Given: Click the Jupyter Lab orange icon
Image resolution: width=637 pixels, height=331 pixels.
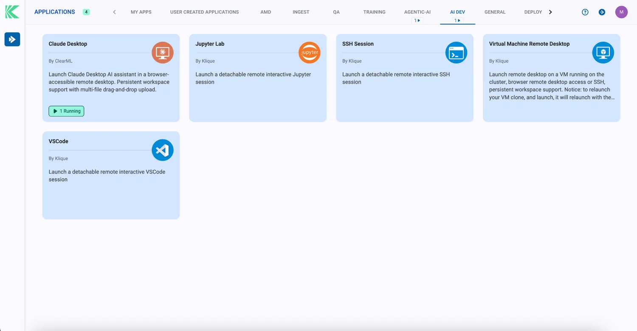Looking at the screenshot, I should tap(310, 53).
